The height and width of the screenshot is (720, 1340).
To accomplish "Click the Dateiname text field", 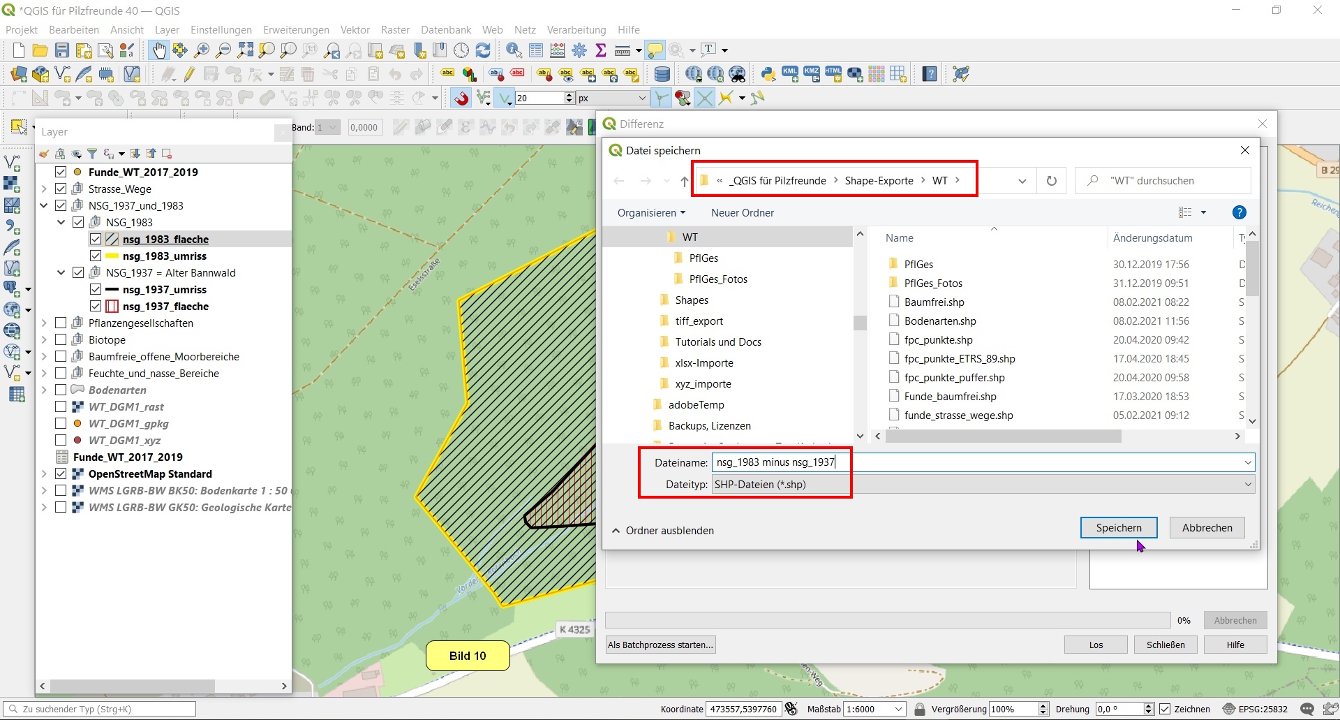I will pyautogui.click(x=977, y=462).
